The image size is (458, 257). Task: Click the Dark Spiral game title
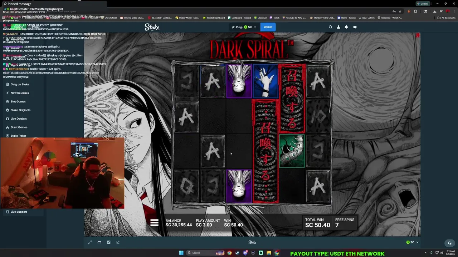(252, 49)
